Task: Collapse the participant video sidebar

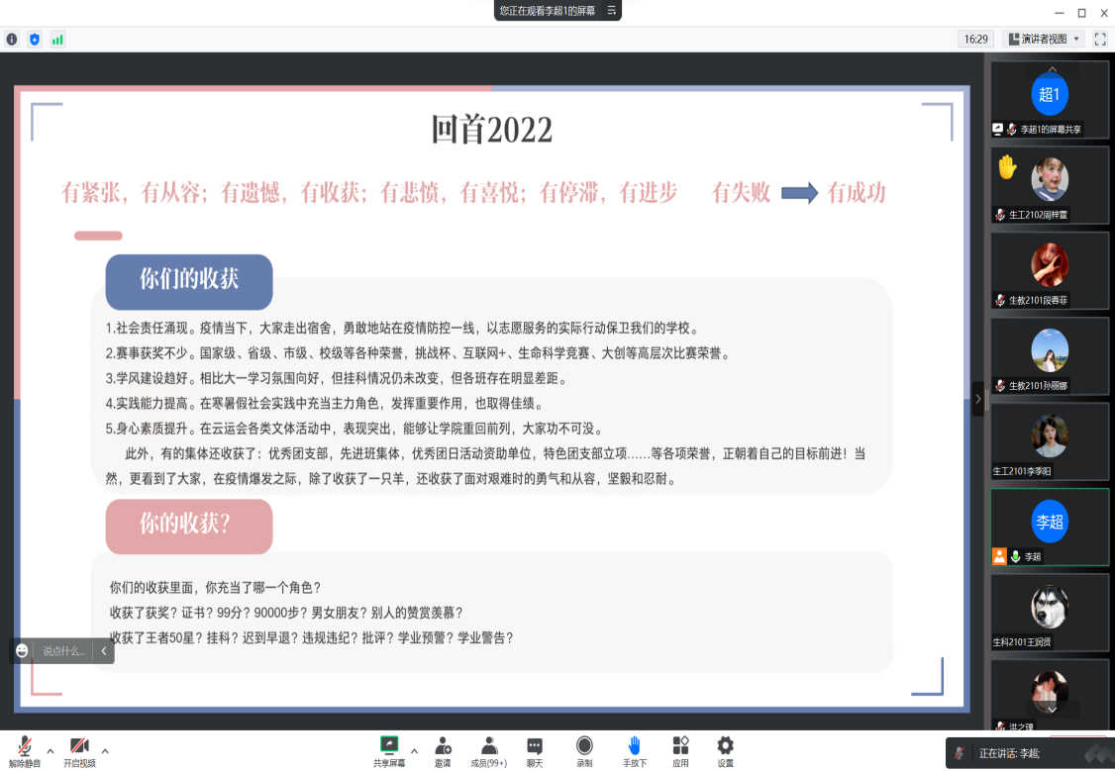Action: click(x=978, y=399)
